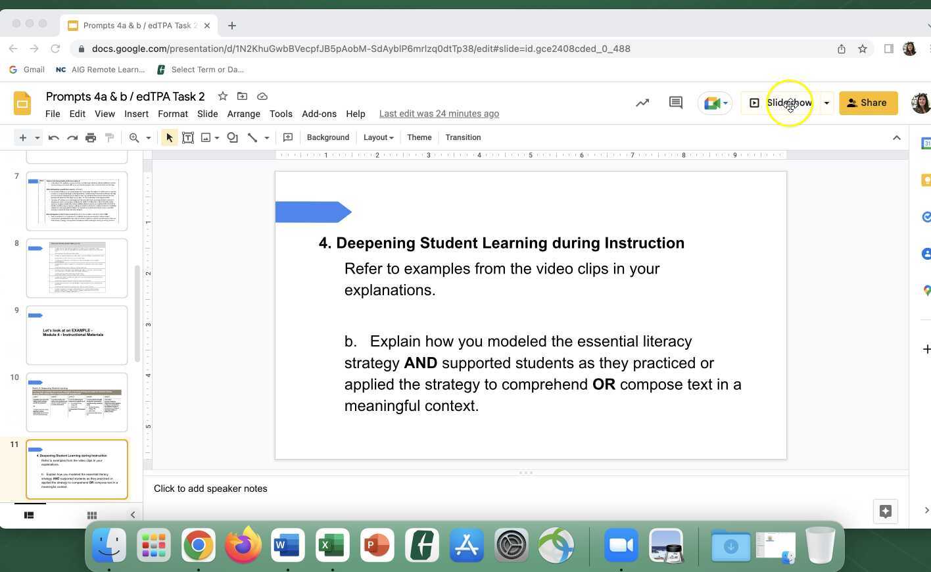Screen dimensions: 931x572
Task: Click the Share button
Action: [x=868, y=103]
